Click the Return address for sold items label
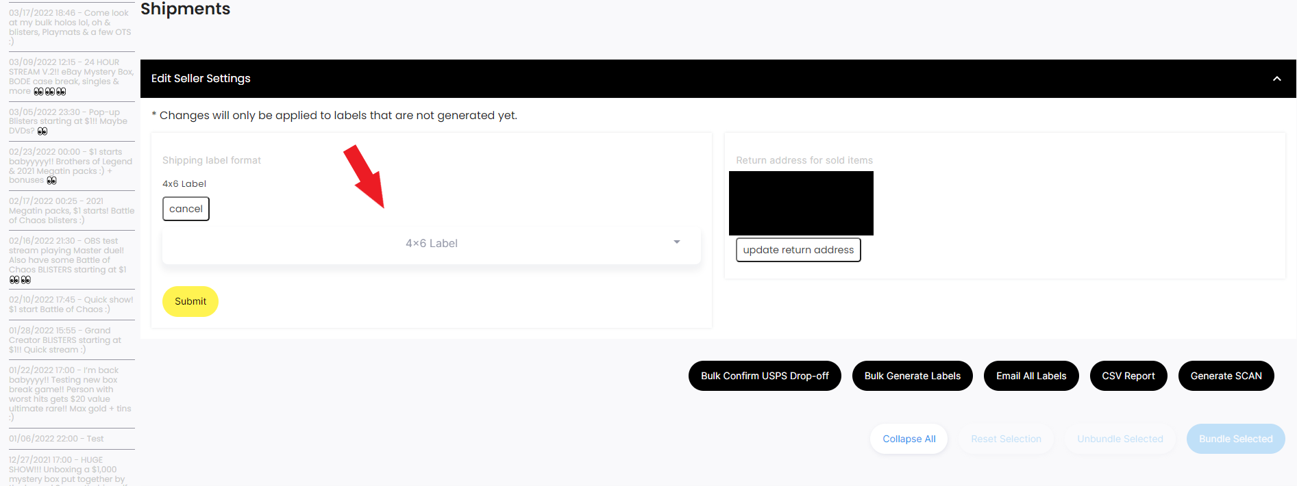 tap(804, 160)
